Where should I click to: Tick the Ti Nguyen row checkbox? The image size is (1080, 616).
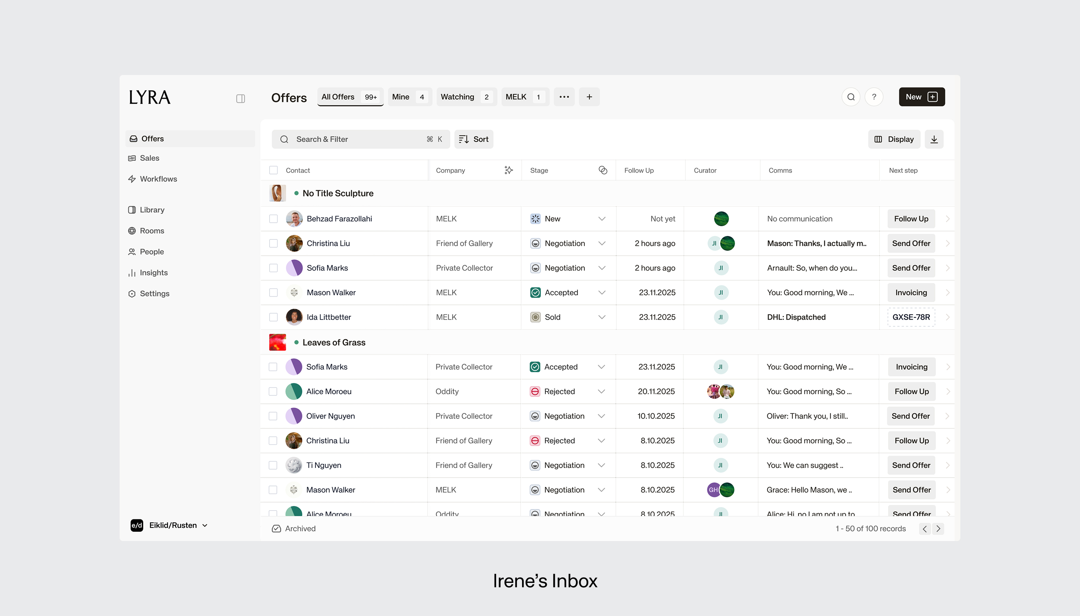(273, 465)
